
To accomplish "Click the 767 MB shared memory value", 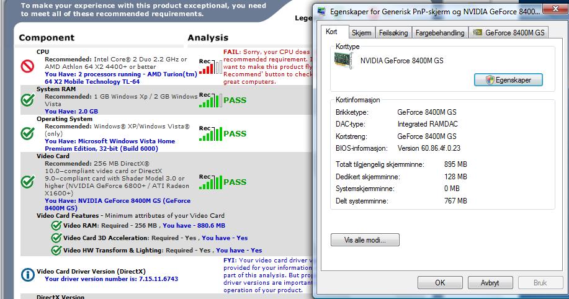I will (455, 201).
